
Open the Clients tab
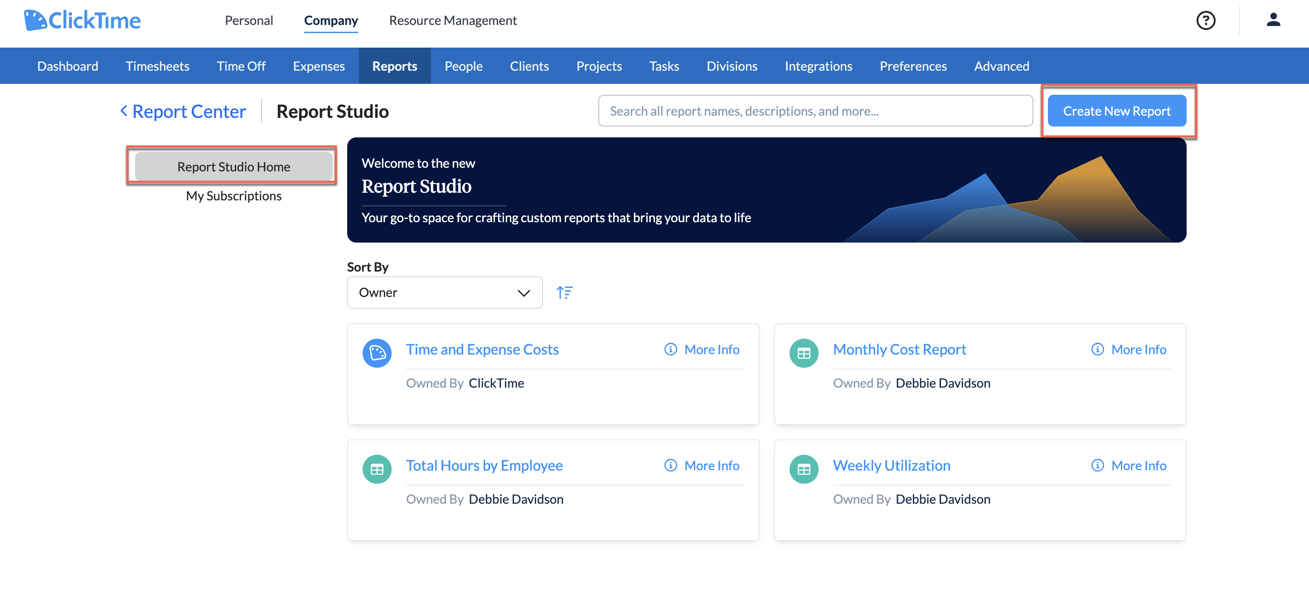click(529, 66)
